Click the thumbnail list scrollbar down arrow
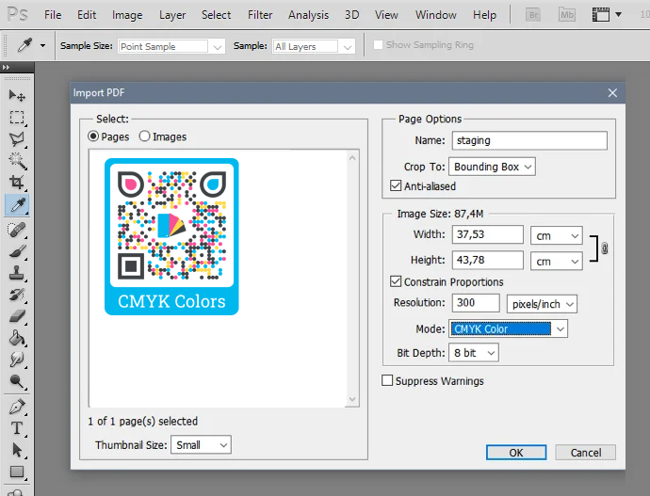This screenshot has width=650, height=496. click(352, 399)
